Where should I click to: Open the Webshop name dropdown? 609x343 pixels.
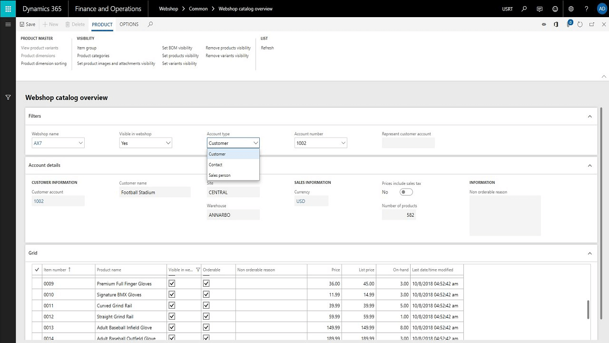coord(80,143)
